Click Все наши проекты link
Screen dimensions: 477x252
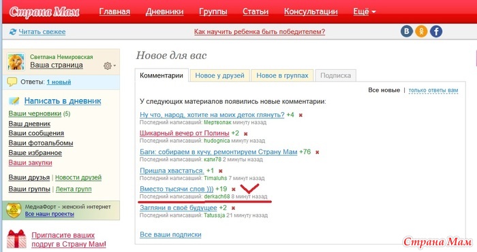49,214
